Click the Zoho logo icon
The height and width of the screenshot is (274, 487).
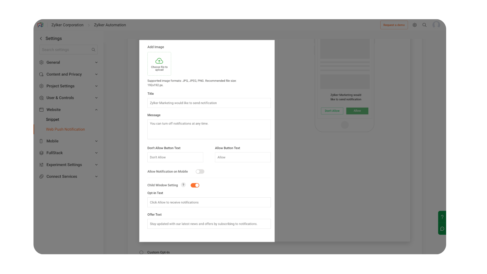40,25
